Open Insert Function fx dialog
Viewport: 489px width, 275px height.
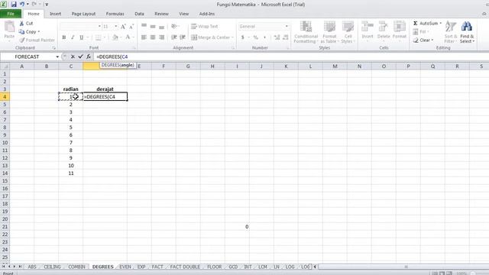[x=89, y=57]
